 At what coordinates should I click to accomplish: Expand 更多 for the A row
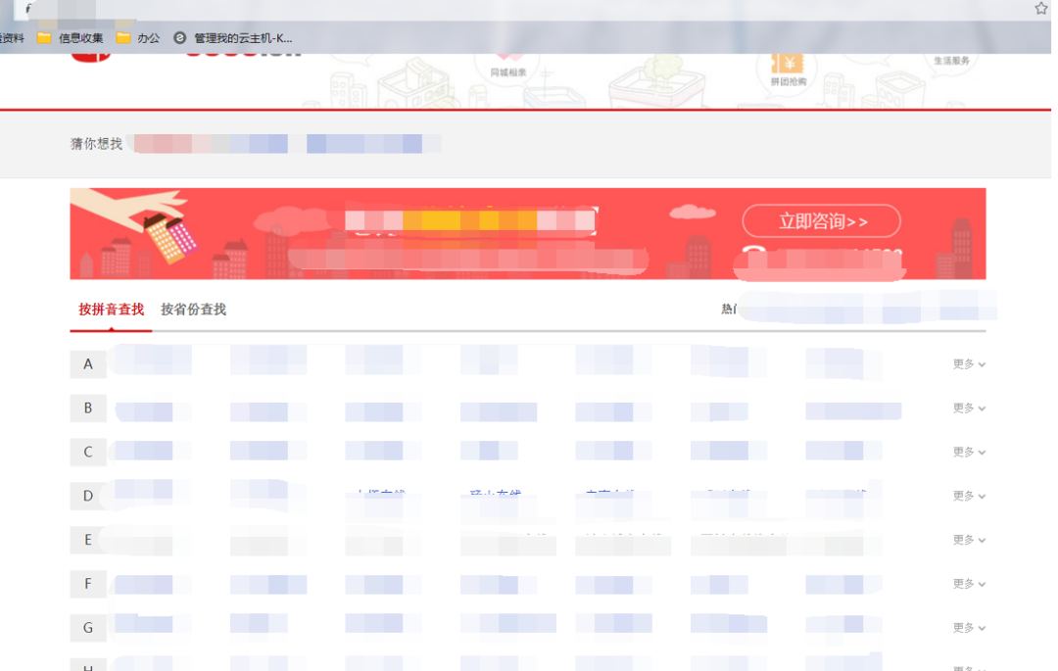(969, 364)
